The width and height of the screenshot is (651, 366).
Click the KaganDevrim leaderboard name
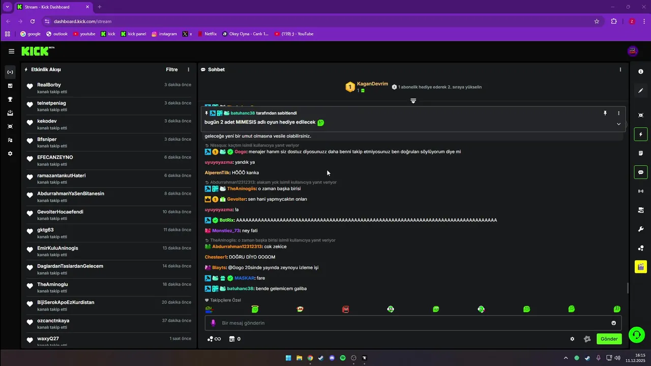point(372,84)
